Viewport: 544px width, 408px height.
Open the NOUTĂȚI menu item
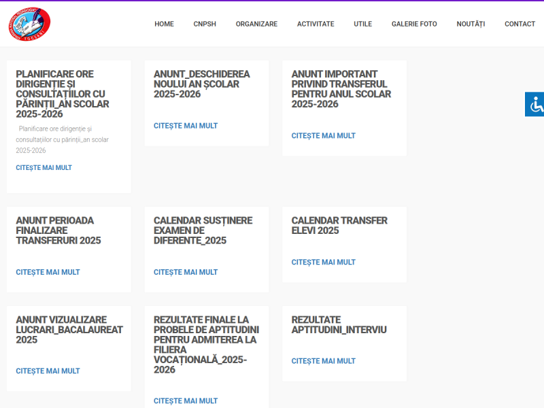[x=470, y=24]
